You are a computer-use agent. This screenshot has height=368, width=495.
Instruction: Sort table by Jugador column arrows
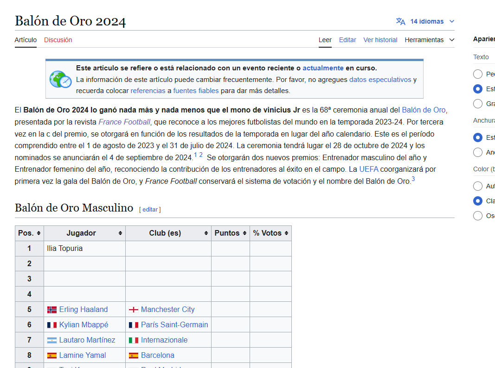[x=120, y=233]
